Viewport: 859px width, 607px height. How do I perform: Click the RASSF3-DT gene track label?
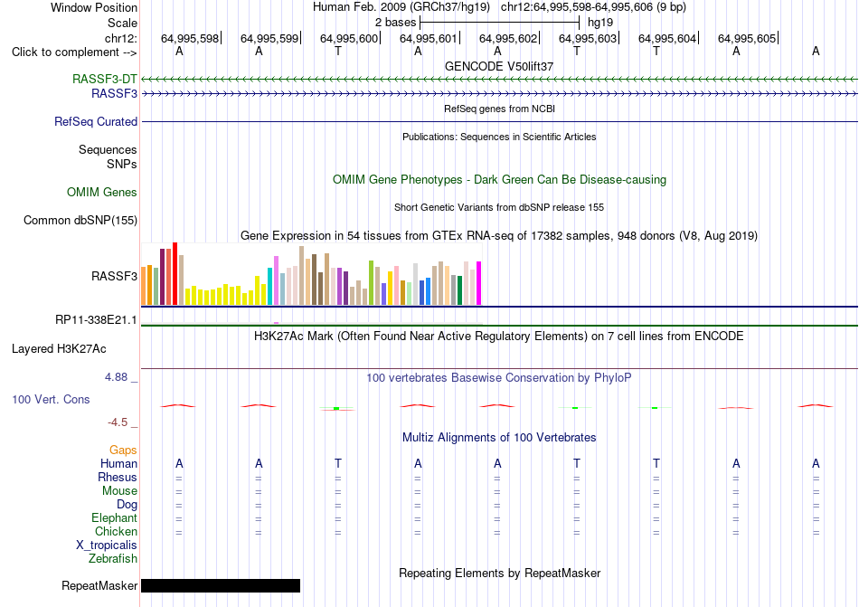click(x=104, y=79)
